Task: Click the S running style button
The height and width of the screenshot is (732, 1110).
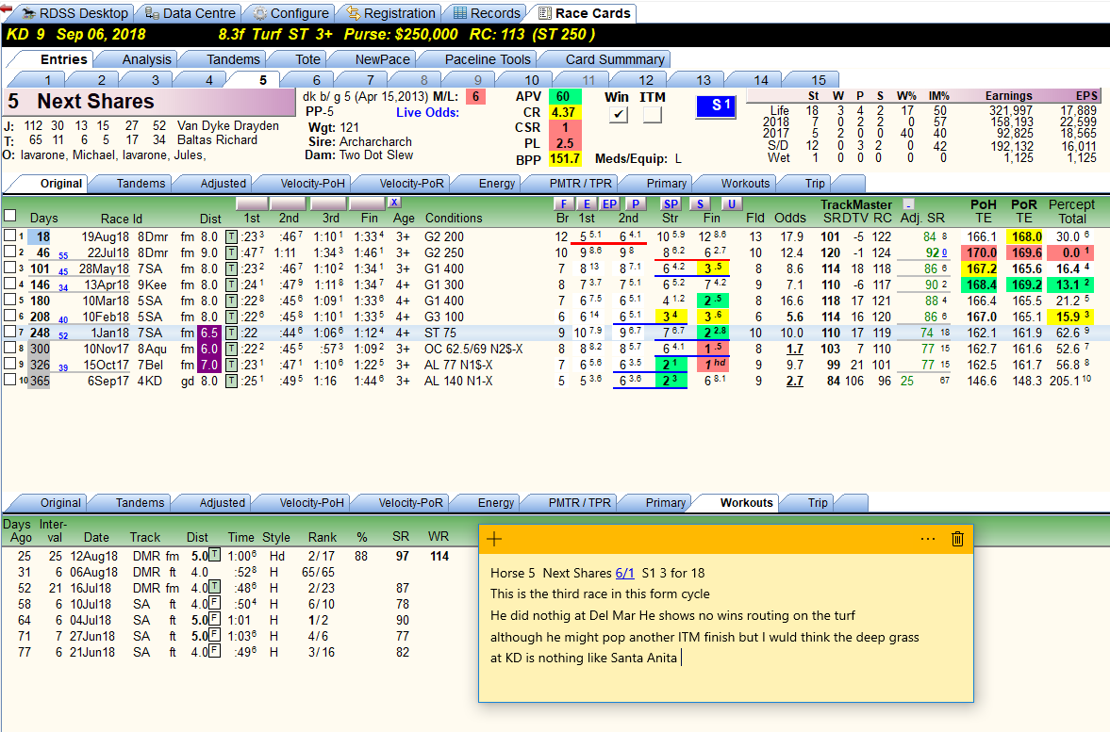Action: point(700,203)
